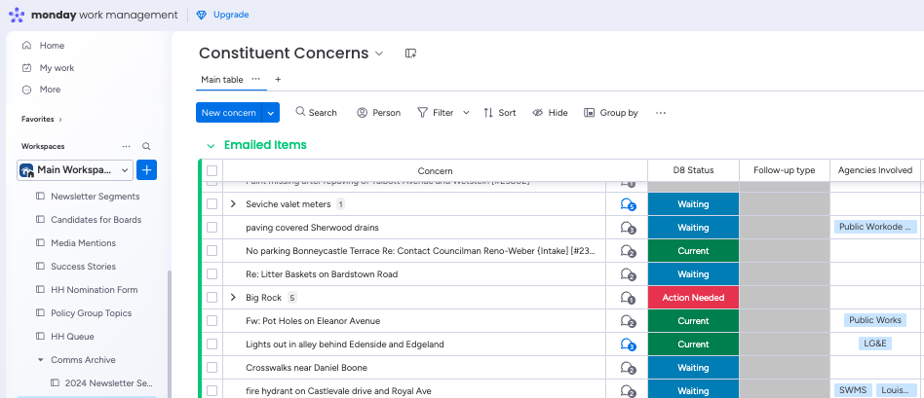Click the board views icon beside the title
Screen dimensions: 924x398
410,53
